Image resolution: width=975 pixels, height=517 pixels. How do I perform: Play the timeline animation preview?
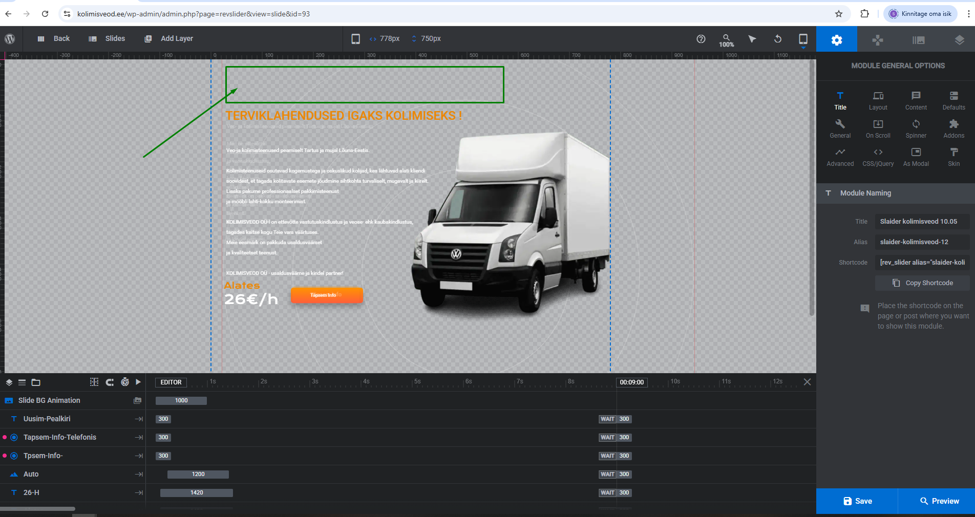coord(138,382)
